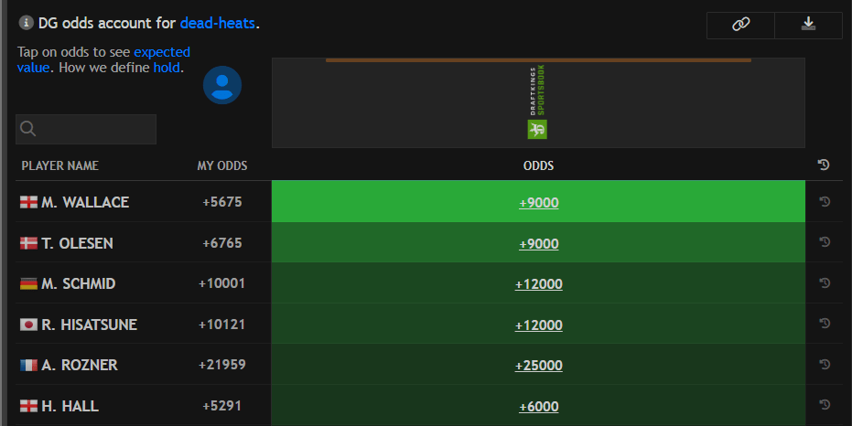This screenshot has height=426, width=852.
Task: Tap M. Wallace's +9000 DraftKings odds
Action: 538,203
